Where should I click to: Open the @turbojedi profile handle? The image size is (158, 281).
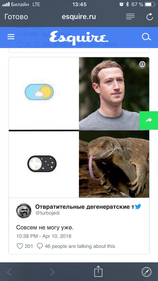(47, 213)
